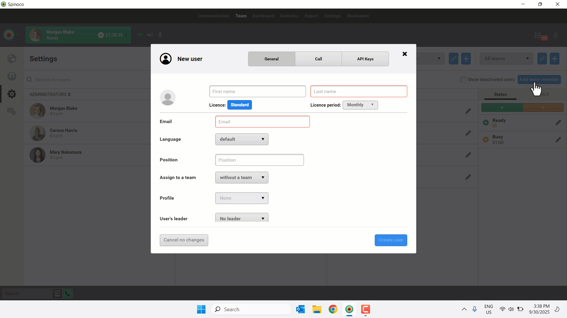Expand the Licence period Monthly dropdown

tap(360, 105)
